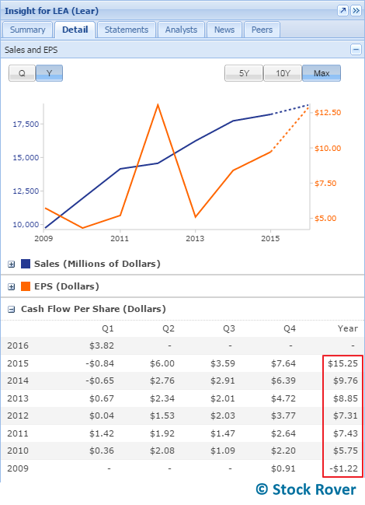Select the 2016 Q1 value $3.82
This screenshot has width=365, height=505.
point(102,345)
